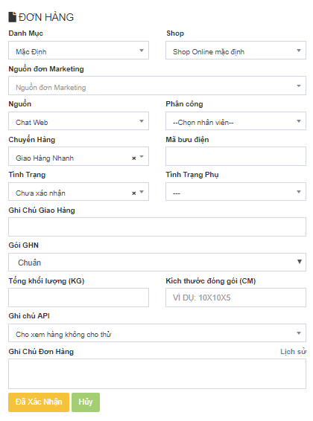Viewport: 313px width, 421px height.
Task: Click the Tổng khối lượng (KG) field
Action: tap(78, 298)
